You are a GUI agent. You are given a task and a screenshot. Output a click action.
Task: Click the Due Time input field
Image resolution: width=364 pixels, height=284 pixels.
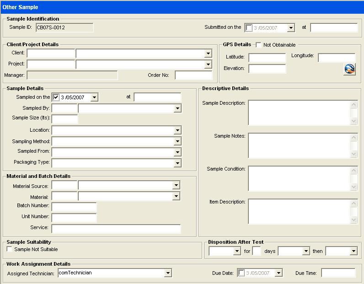(338, 273)
